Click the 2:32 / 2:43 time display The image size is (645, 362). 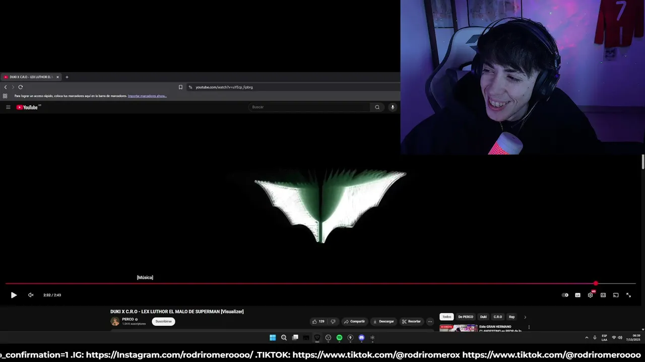pyautogui.click(x=52, y=295)
